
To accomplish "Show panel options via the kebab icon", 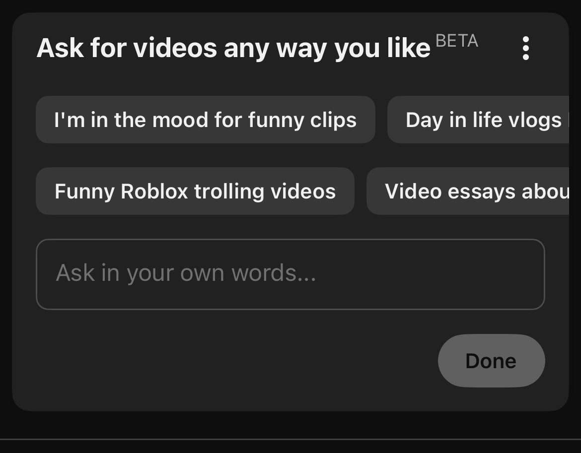I will 525,48.
